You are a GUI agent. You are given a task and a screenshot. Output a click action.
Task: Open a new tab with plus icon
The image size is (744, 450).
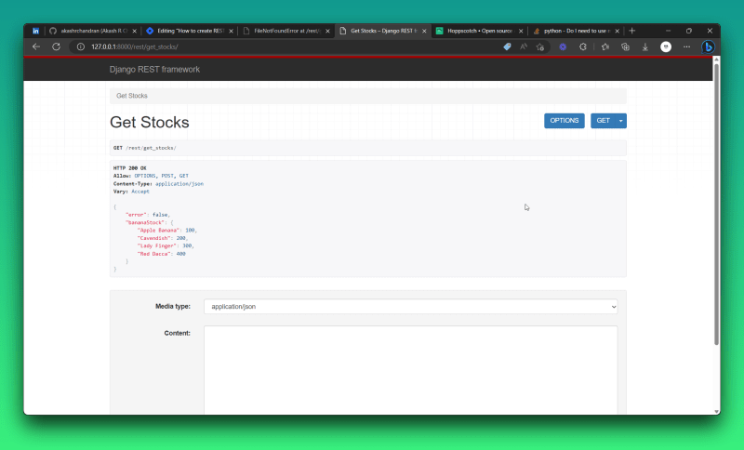coord(631,31)
